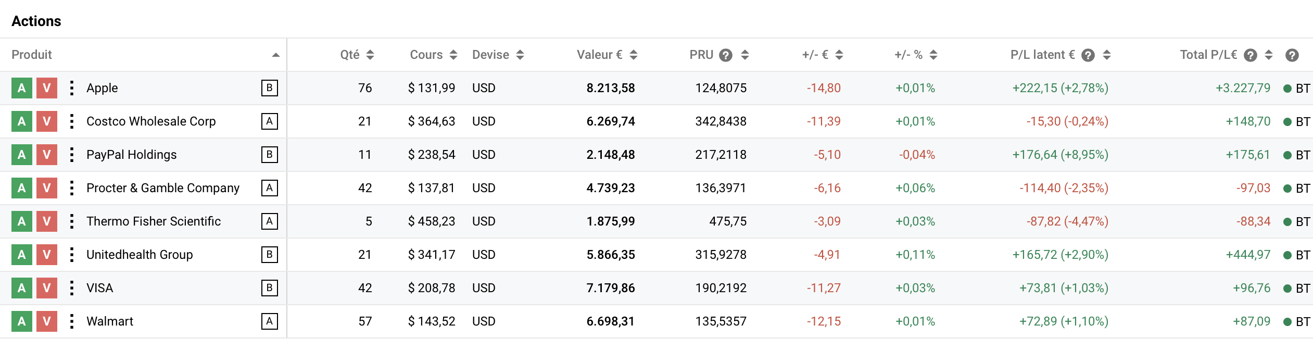Open the three-dot menu for Walmart
This screenshot has width=1313, height=350.
72,321
